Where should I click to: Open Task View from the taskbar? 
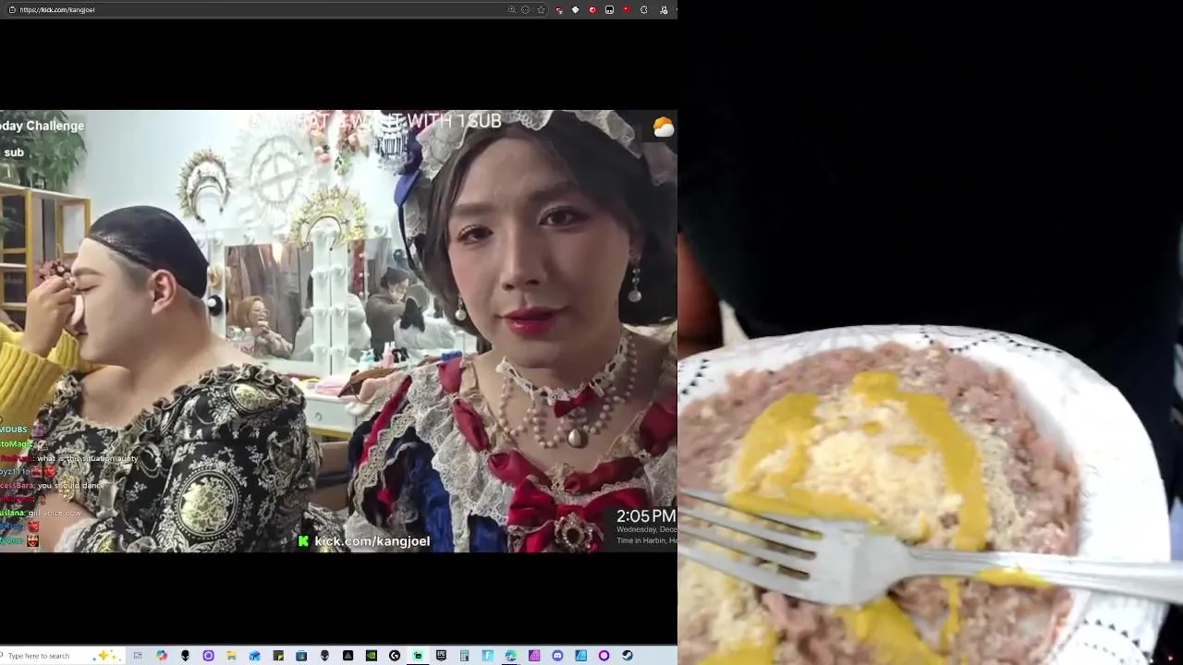[138, 656]
